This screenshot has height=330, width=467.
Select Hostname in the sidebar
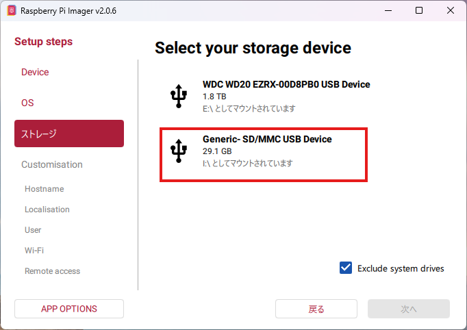coord(44,189)
